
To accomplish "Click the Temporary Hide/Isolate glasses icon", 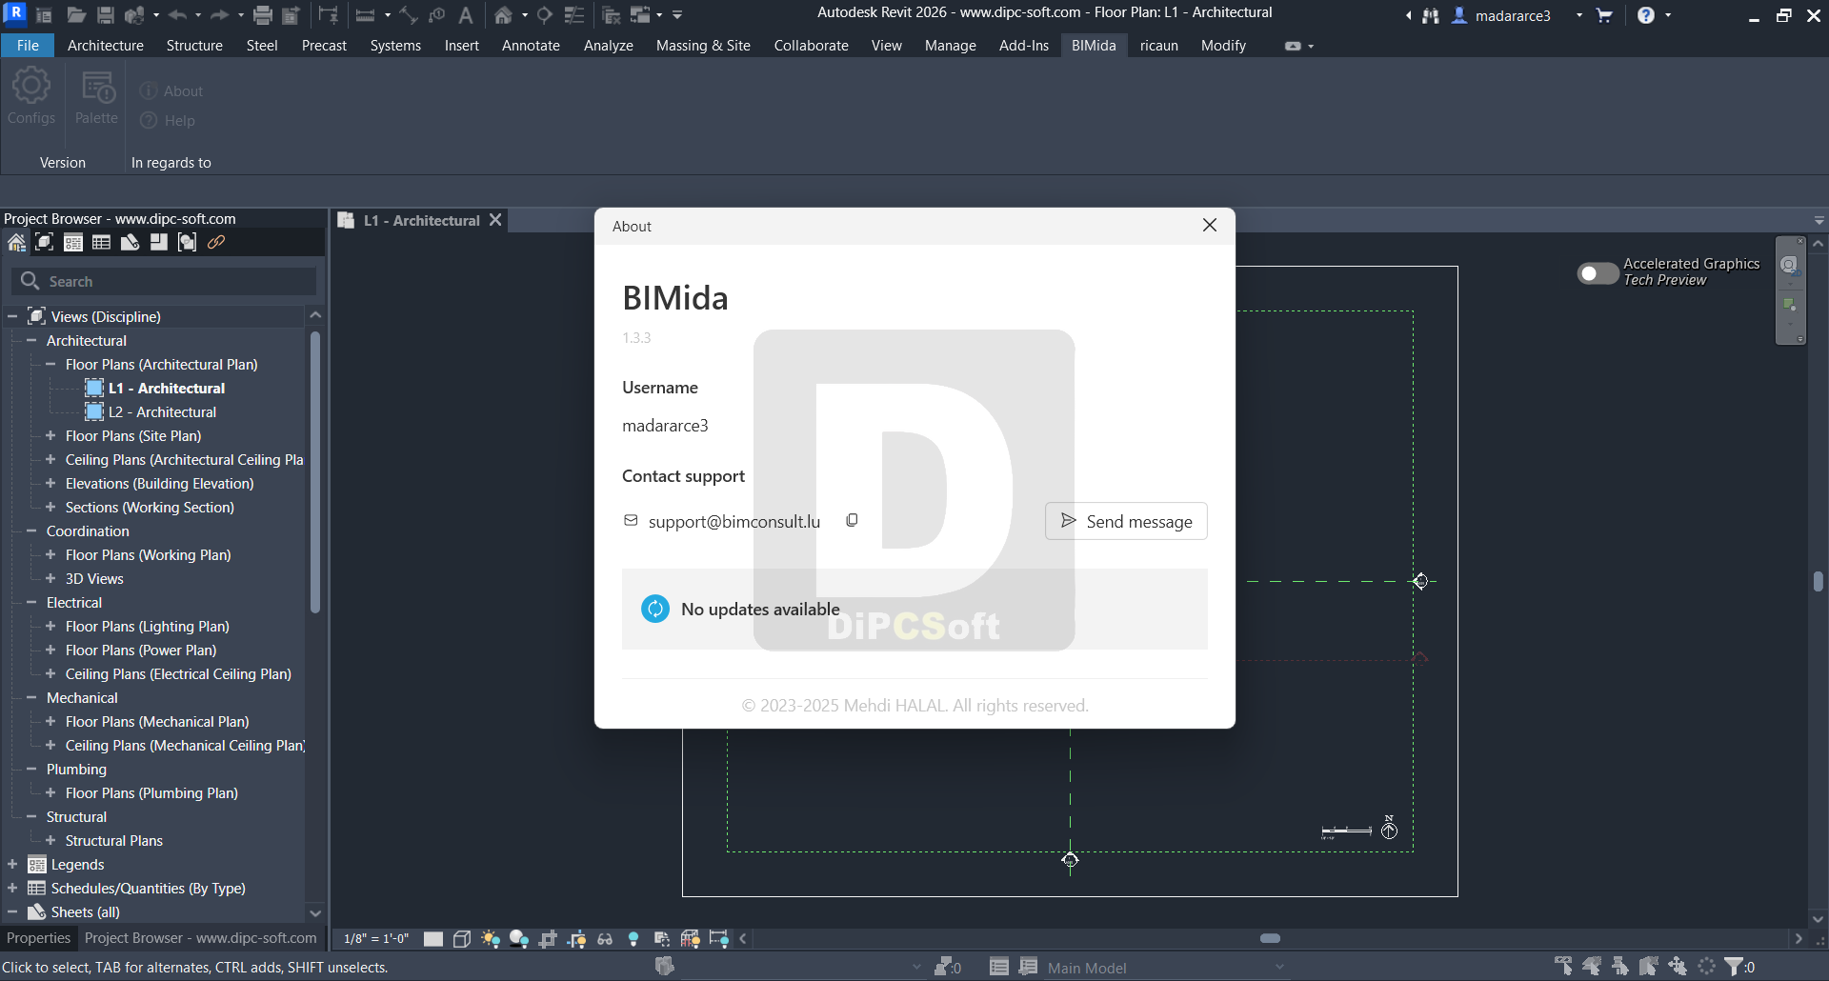I will coord(605,939).
